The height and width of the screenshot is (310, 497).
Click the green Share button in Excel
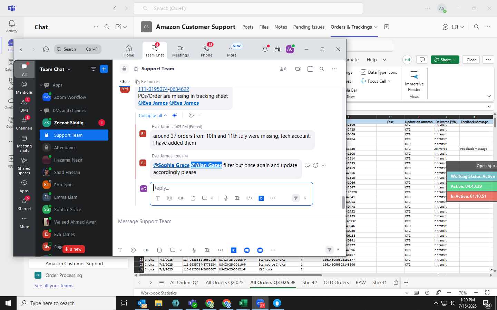pyautogui.click(x=445, y=60)
